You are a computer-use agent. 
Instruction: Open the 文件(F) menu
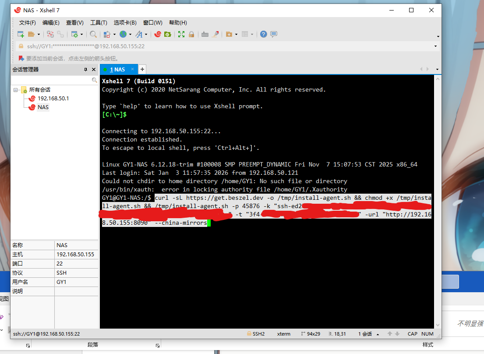(27, 23)
